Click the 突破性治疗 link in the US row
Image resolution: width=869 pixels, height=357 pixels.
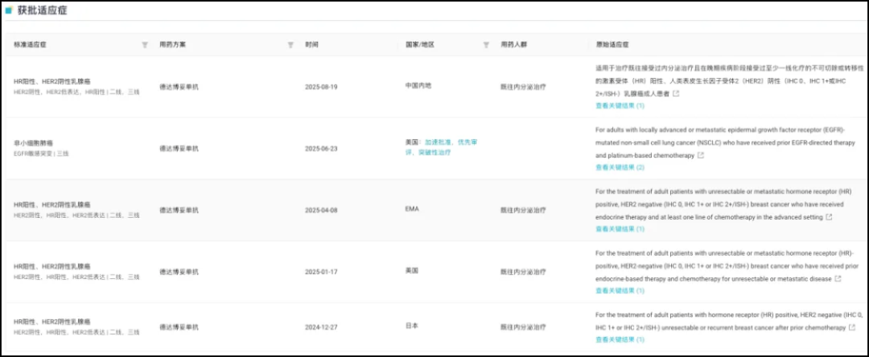(x=435, y=152)
